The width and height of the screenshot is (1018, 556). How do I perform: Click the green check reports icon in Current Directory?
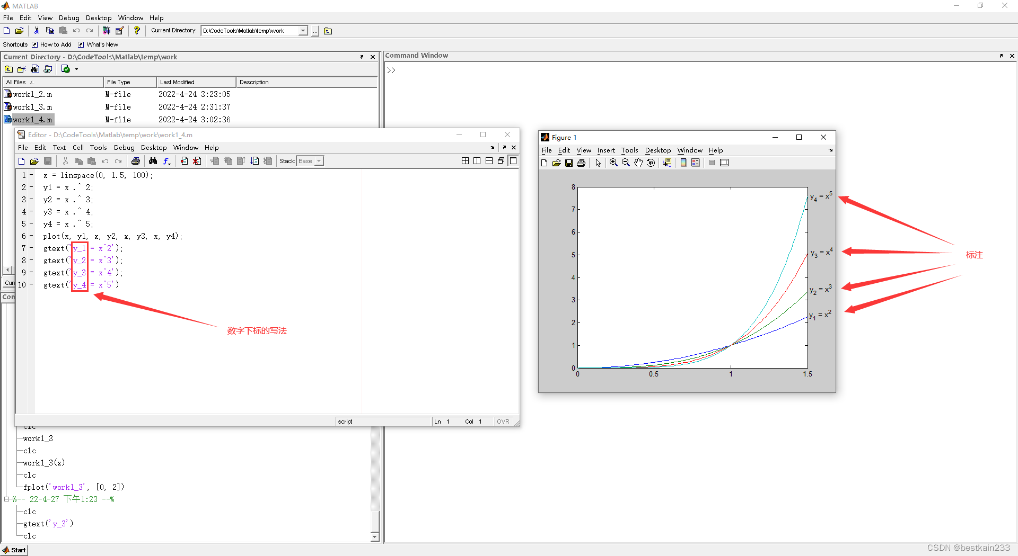coord(66,69)
